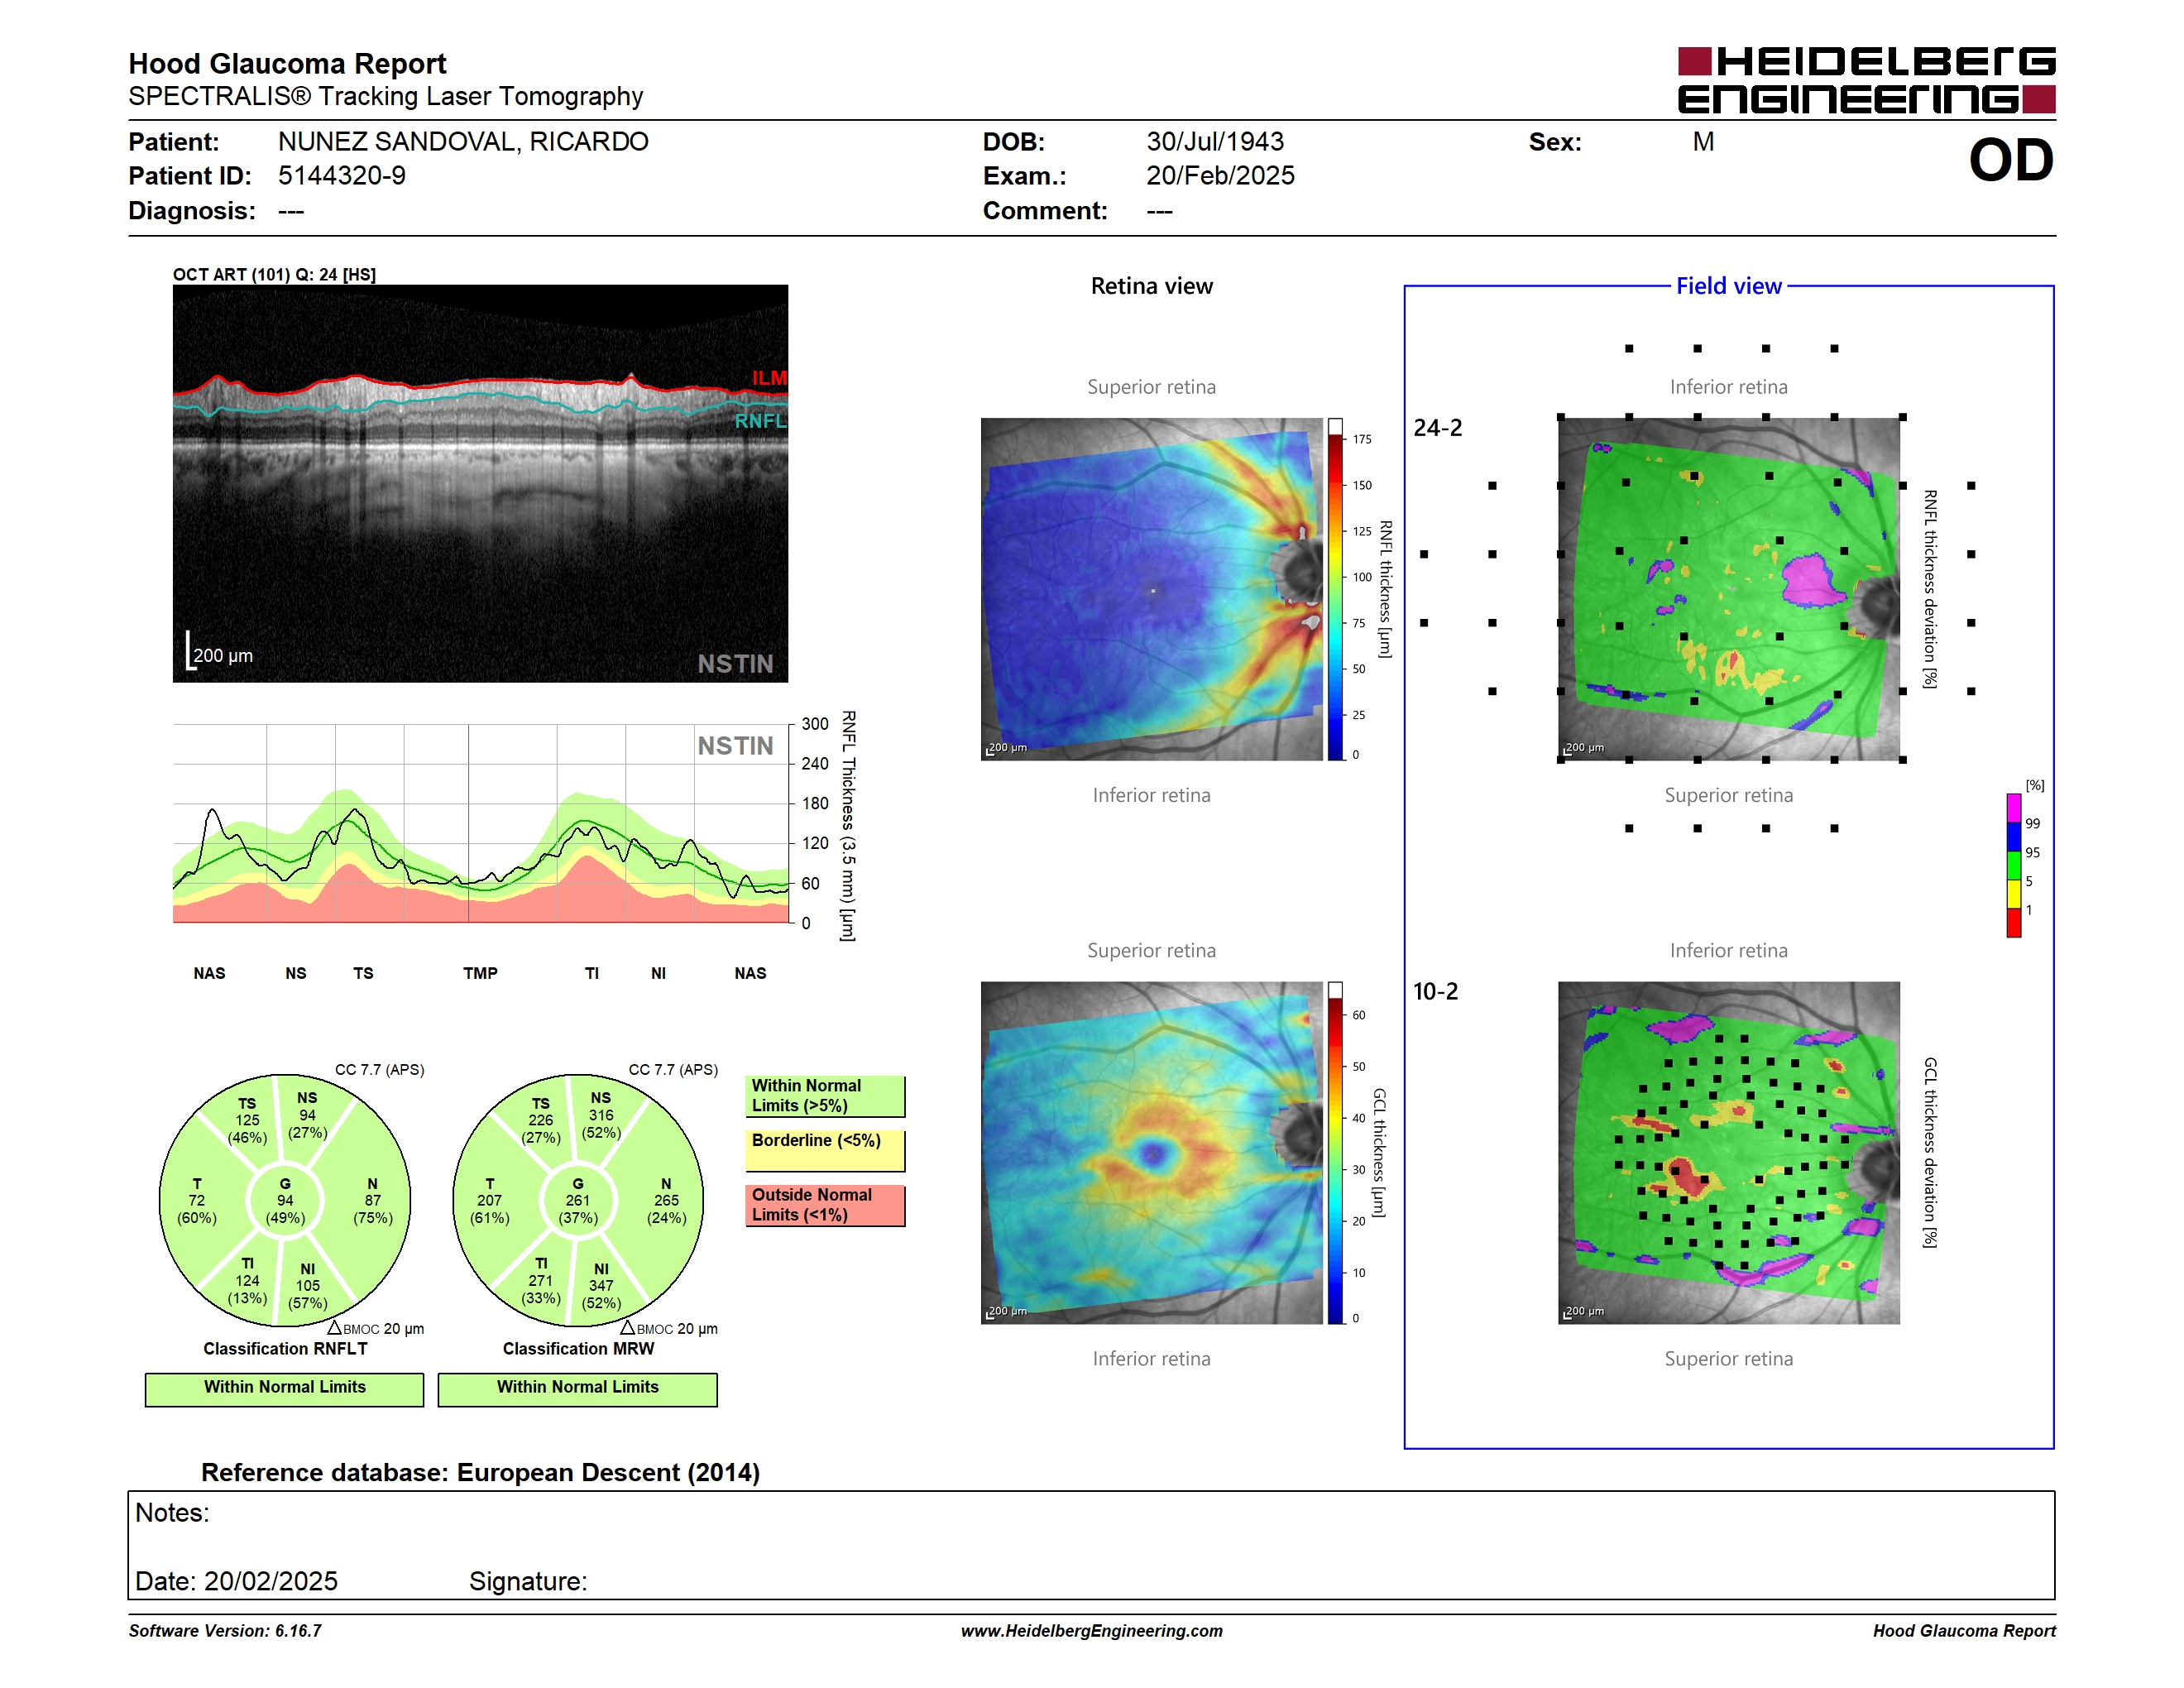Click the red ILM label on the scan

[769, 378]
